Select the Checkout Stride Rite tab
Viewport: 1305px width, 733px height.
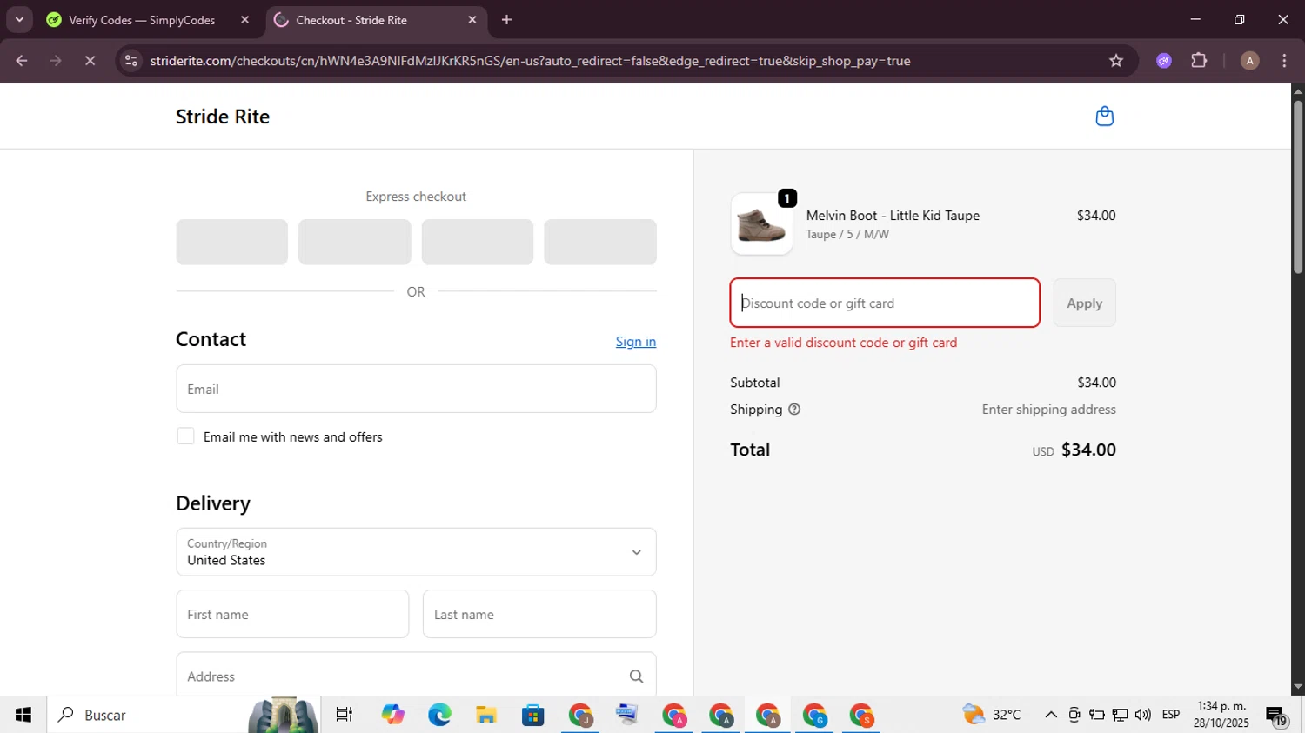[x=351, y=20]
